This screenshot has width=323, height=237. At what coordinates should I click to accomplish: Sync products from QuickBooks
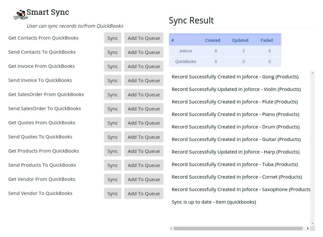coord(112,151)
